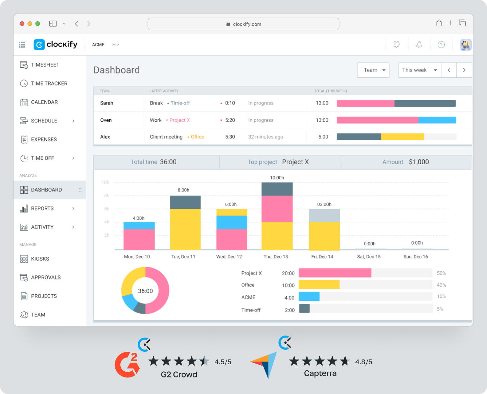The width and height of the screenshot is (487, 394).
Task: Open the apps grid icon
Action: (x=22, y=45)
